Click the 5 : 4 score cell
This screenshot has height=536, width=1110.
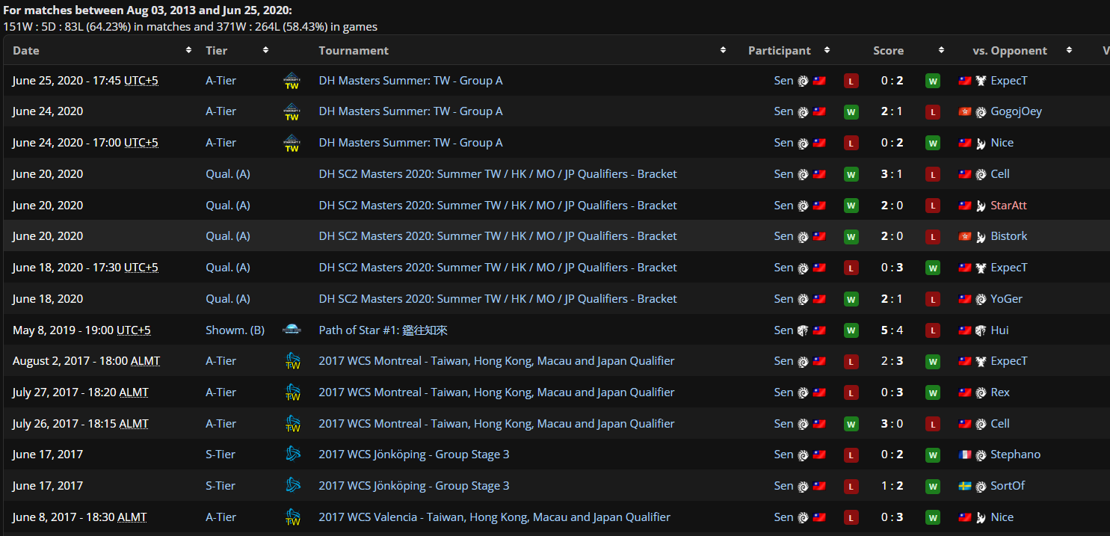click(892, 330)
